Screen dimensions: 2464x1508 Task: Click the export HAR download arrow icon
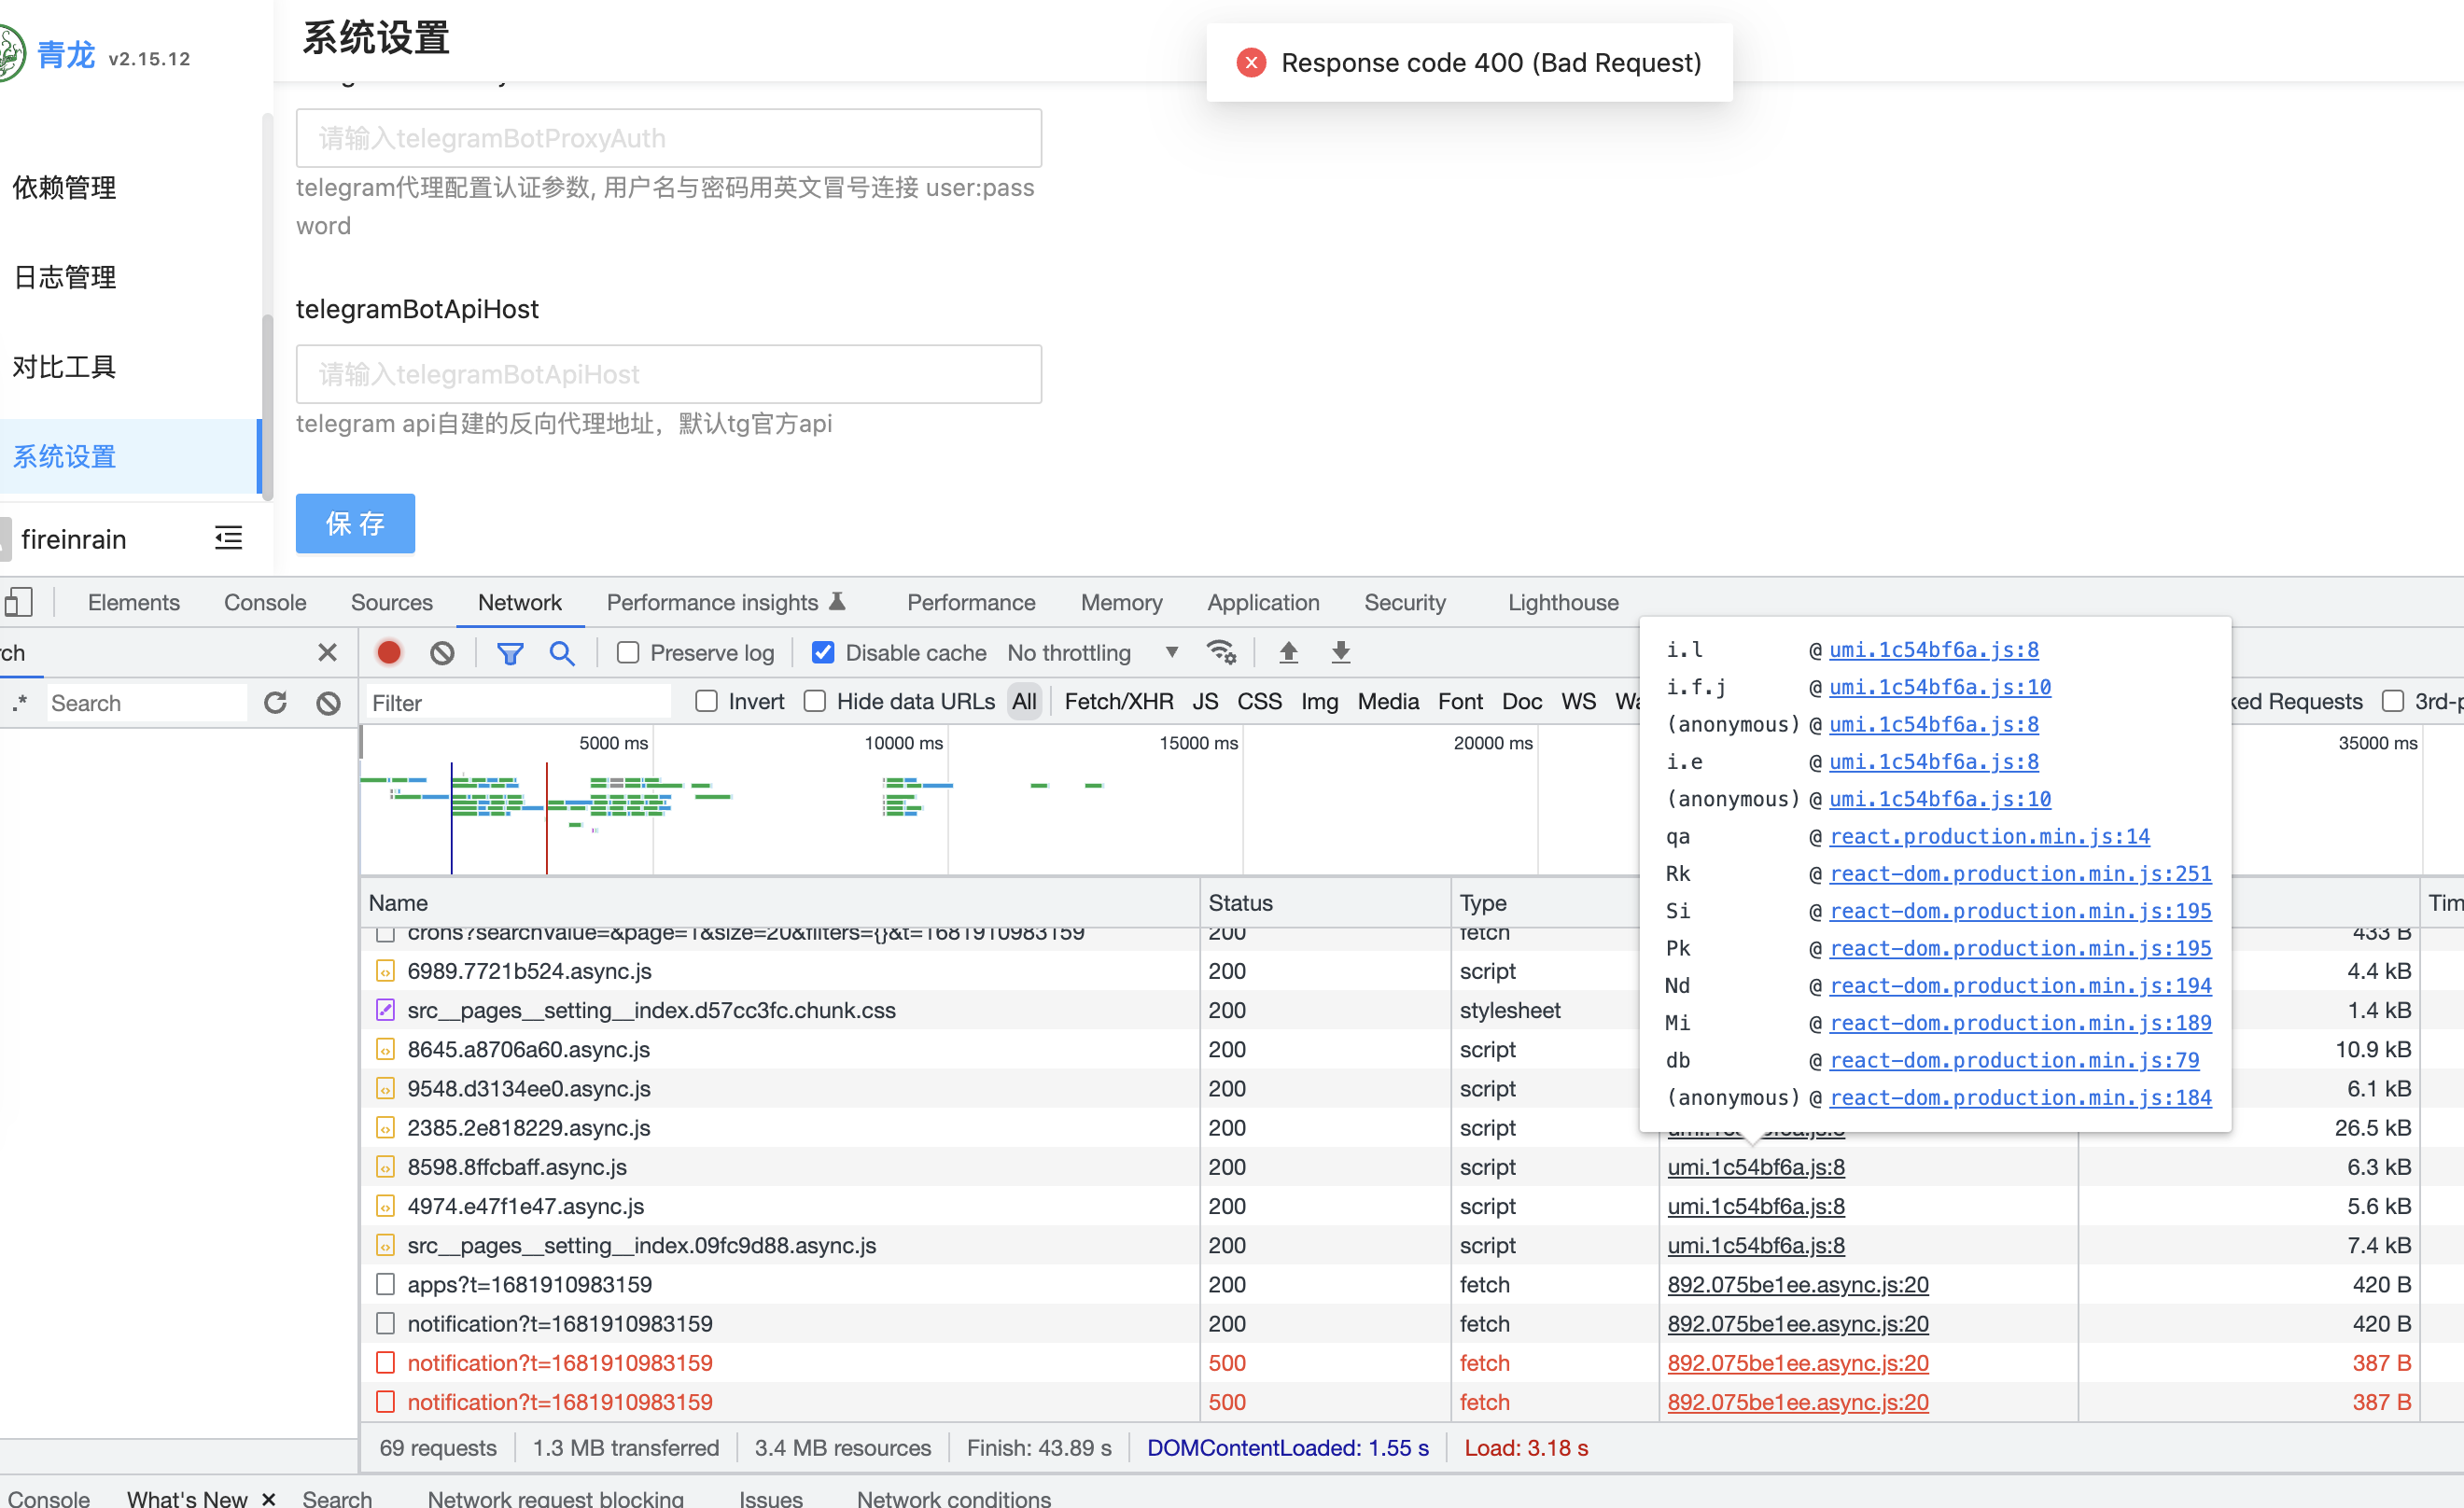pos(1341,653)
